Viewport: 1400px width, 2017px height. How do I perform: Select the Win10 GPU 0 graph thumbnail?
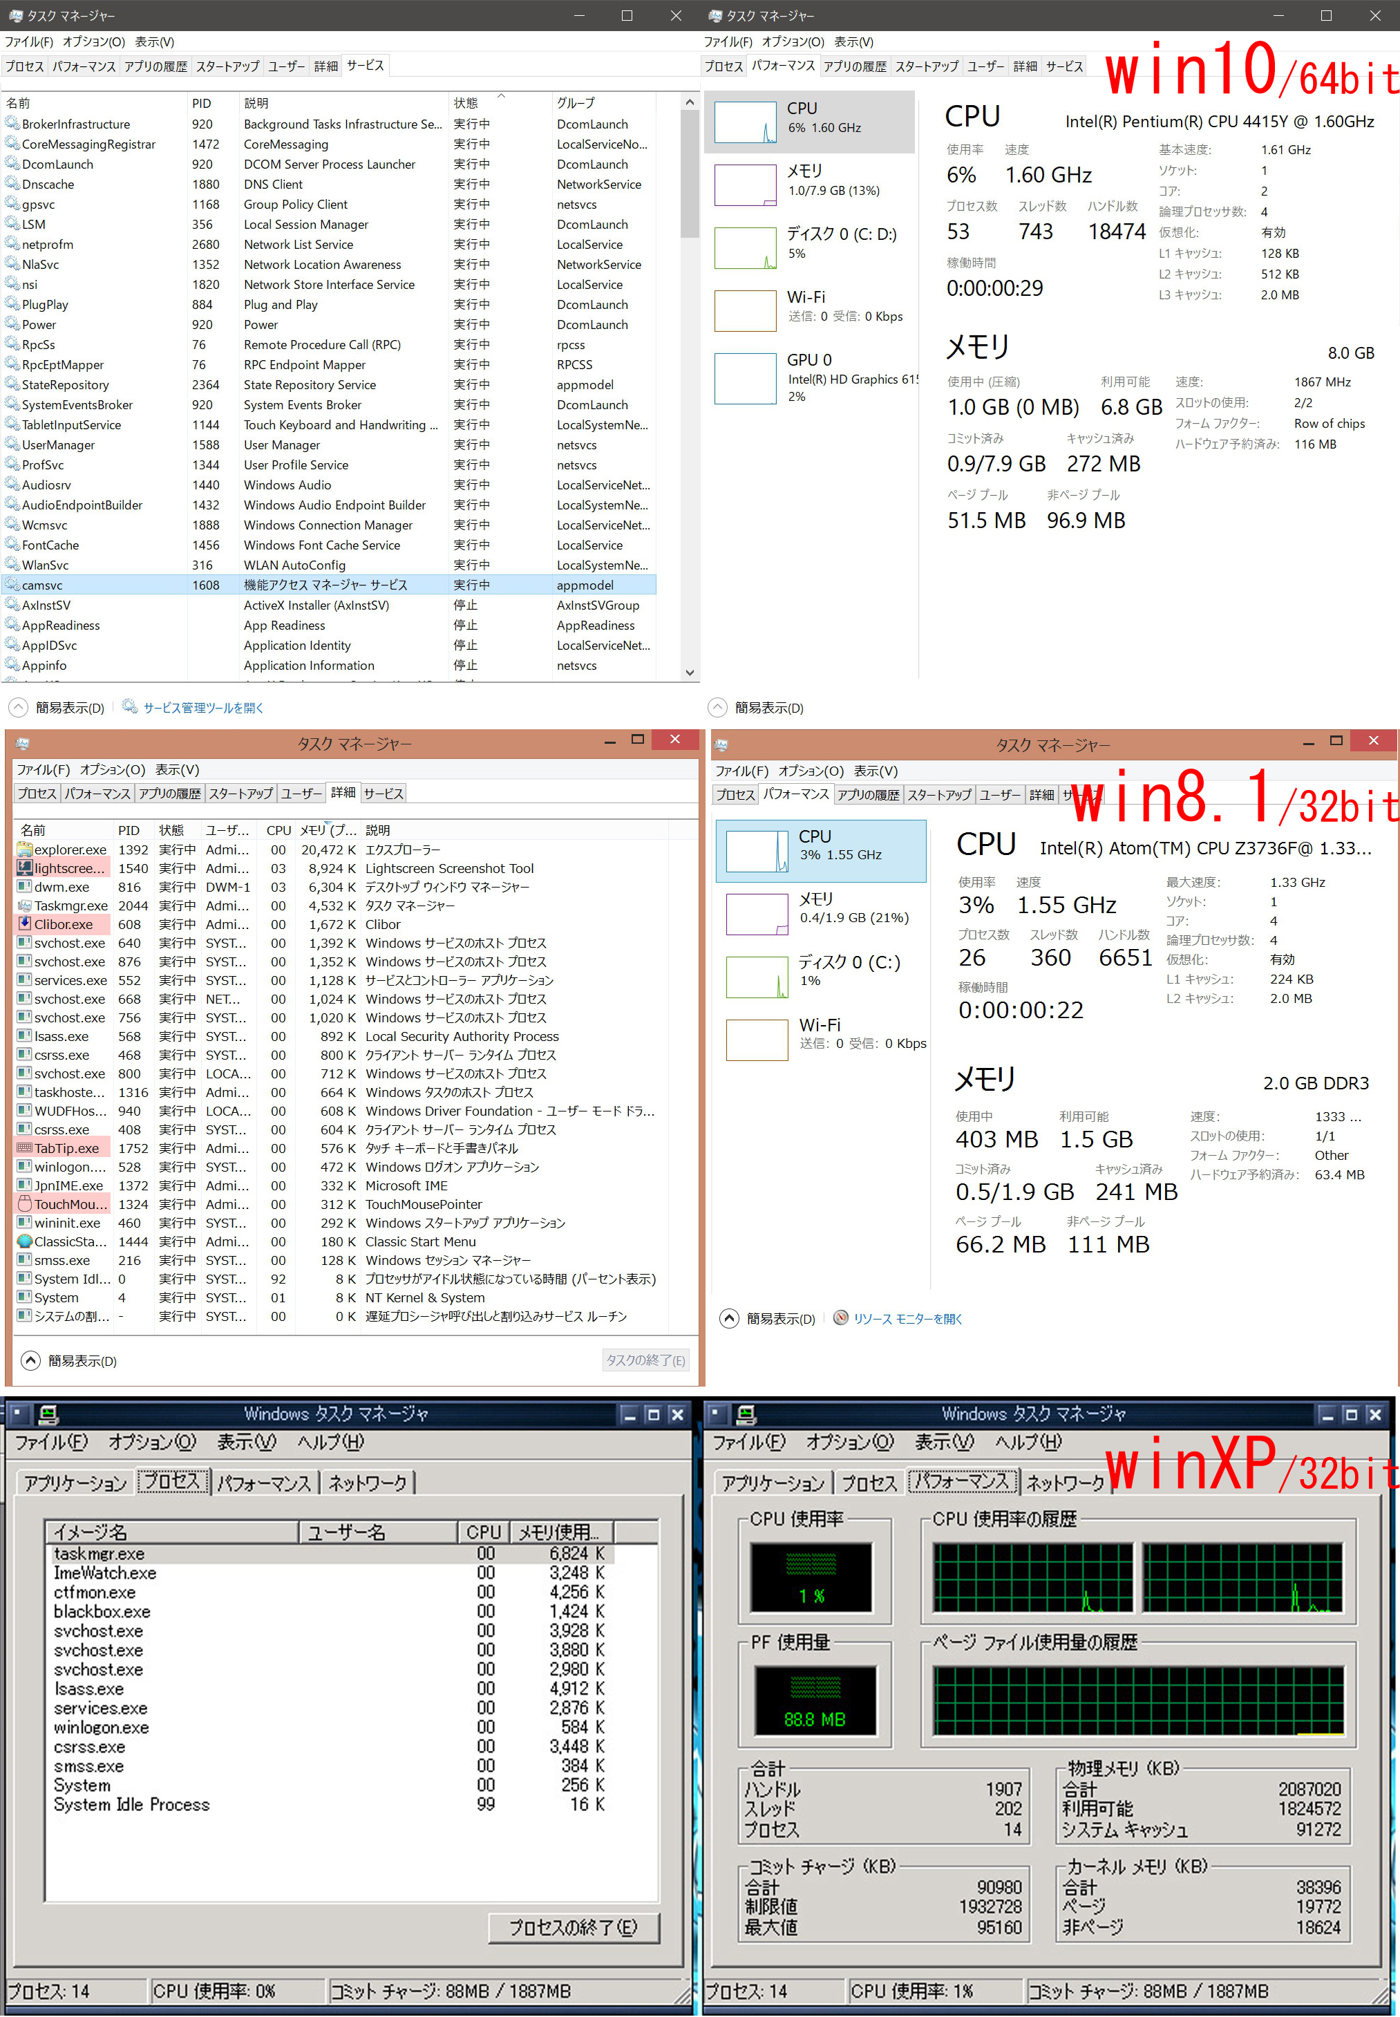coord(746,378)
